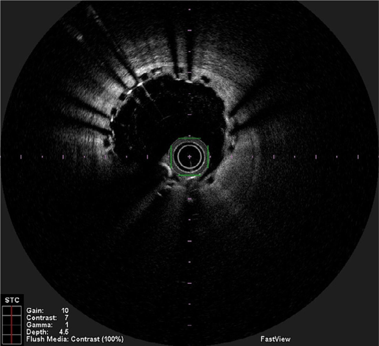Click the topmost vertical axis tick mark
The image size is (379, 346).
click(x=189, y=9)
